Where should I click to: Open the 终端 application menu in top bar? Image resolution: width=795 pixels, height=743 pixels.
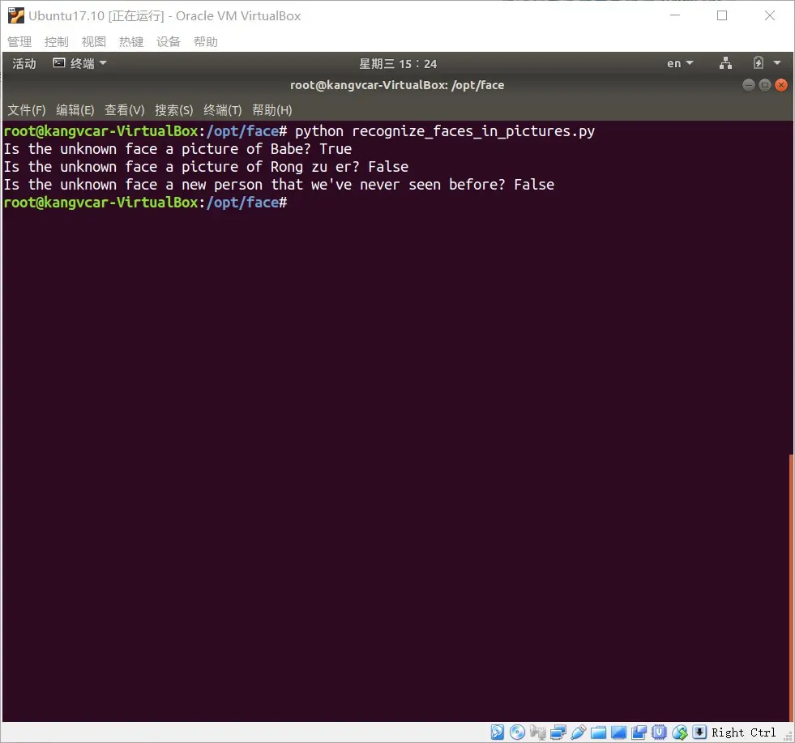click(80, 63)
